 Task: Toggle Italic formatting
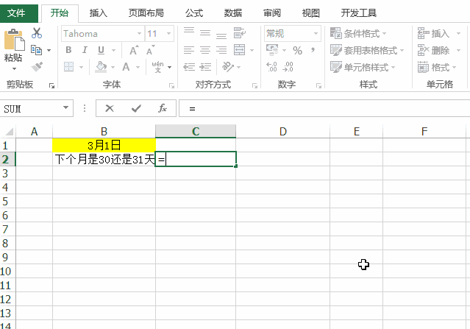pos(85,50)
